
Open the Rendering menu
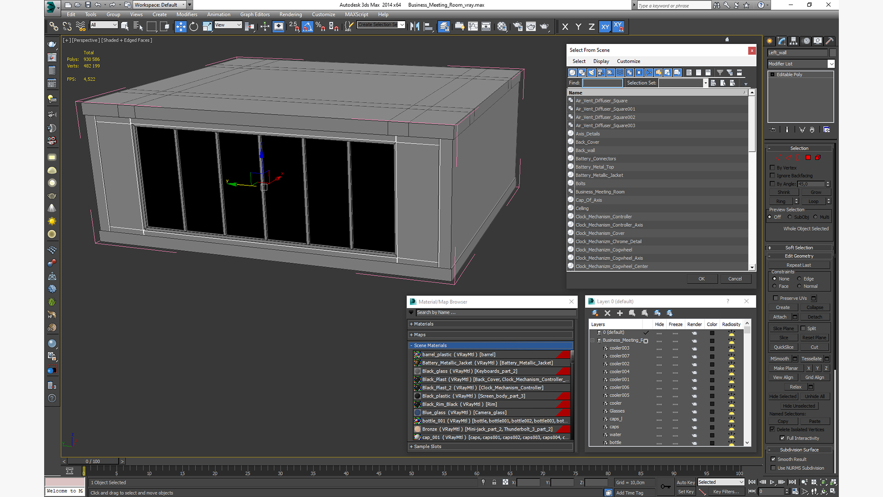pos(290,14)
